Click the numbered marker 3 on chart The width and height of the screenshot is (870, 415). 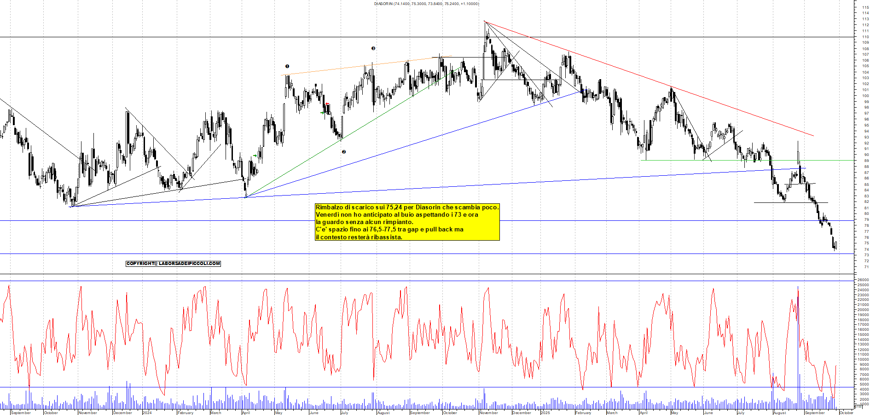[x=373, y=48]
